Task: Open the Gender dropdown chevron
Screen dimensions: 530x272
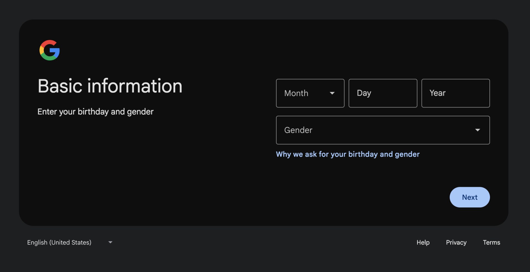Action: (478, 130)
